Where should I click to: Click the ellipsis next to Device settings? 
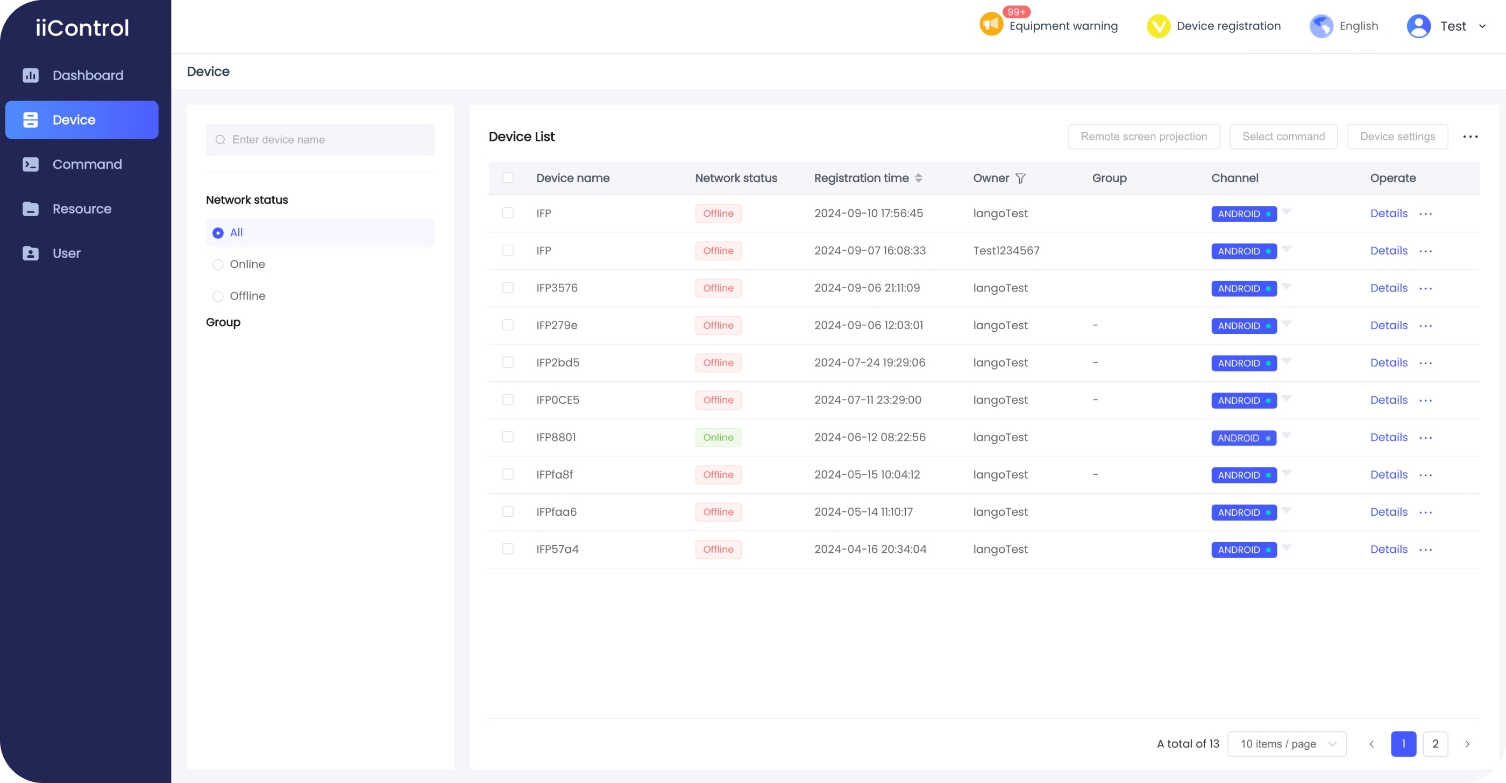click(x=1471, y=136)
